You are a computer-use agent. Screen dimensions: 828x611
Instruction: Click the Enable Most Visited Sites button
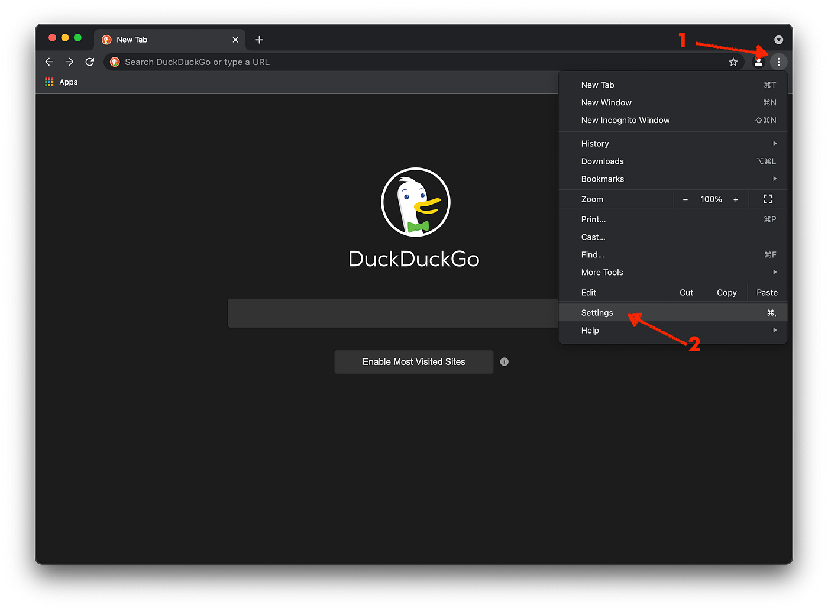tap(414, 362)
